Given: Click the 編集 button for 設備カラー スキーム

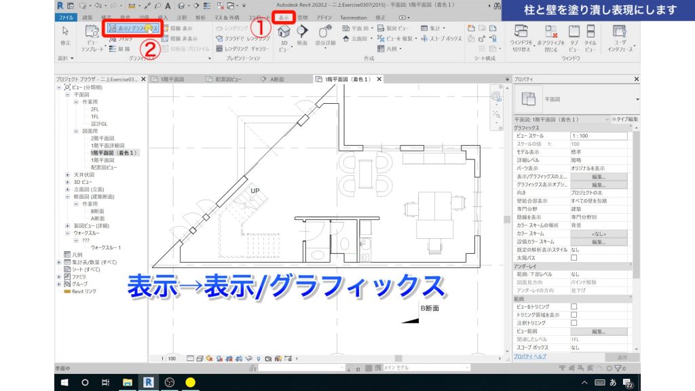Looking at the screenshot, I should 600,241.
